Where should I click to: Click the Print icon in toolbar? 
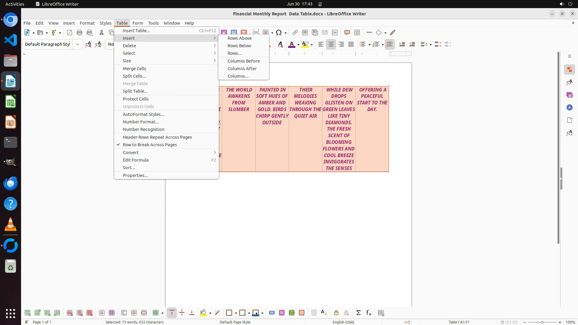click(79, 32)
